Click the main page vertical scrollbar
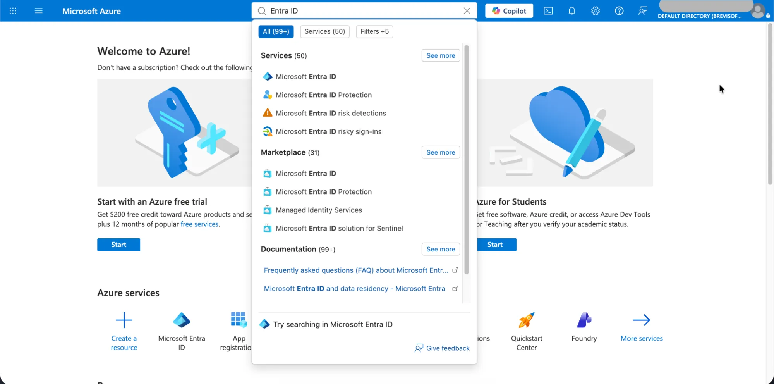The height and width of the screenshot is (384, 774). point(770,104)
